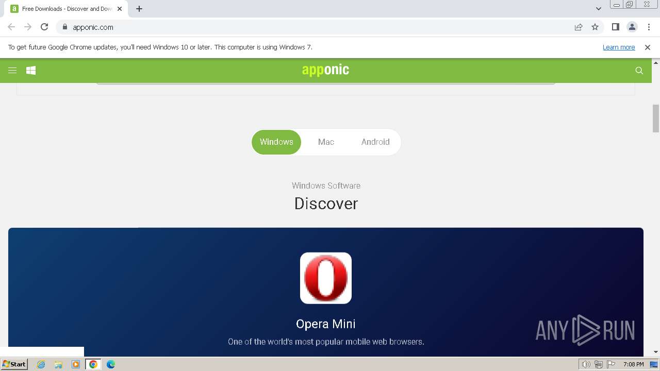
Task: Share this page via share icon
Action: [x=579, y=27]
